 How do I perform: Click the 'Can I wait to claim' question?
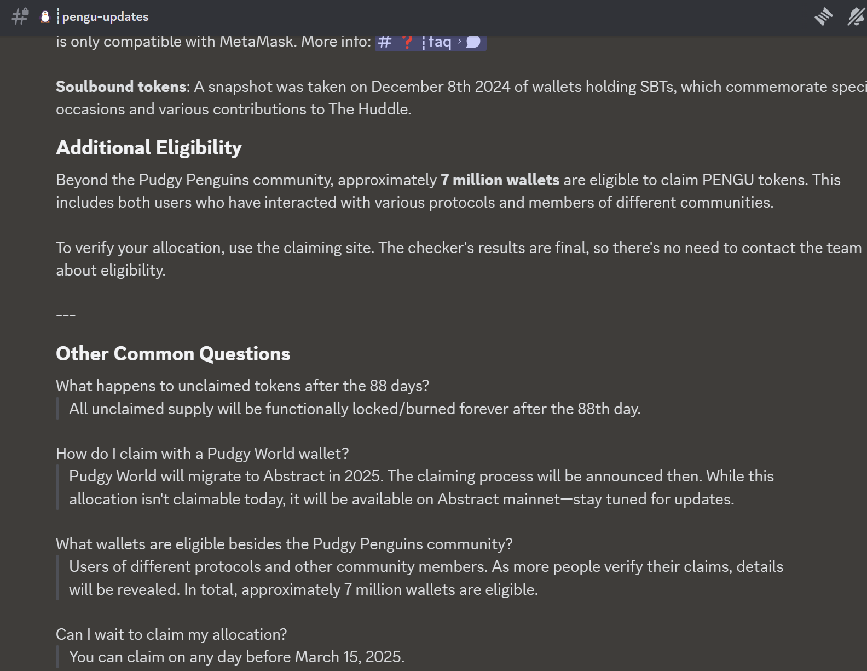pos(171,634)
